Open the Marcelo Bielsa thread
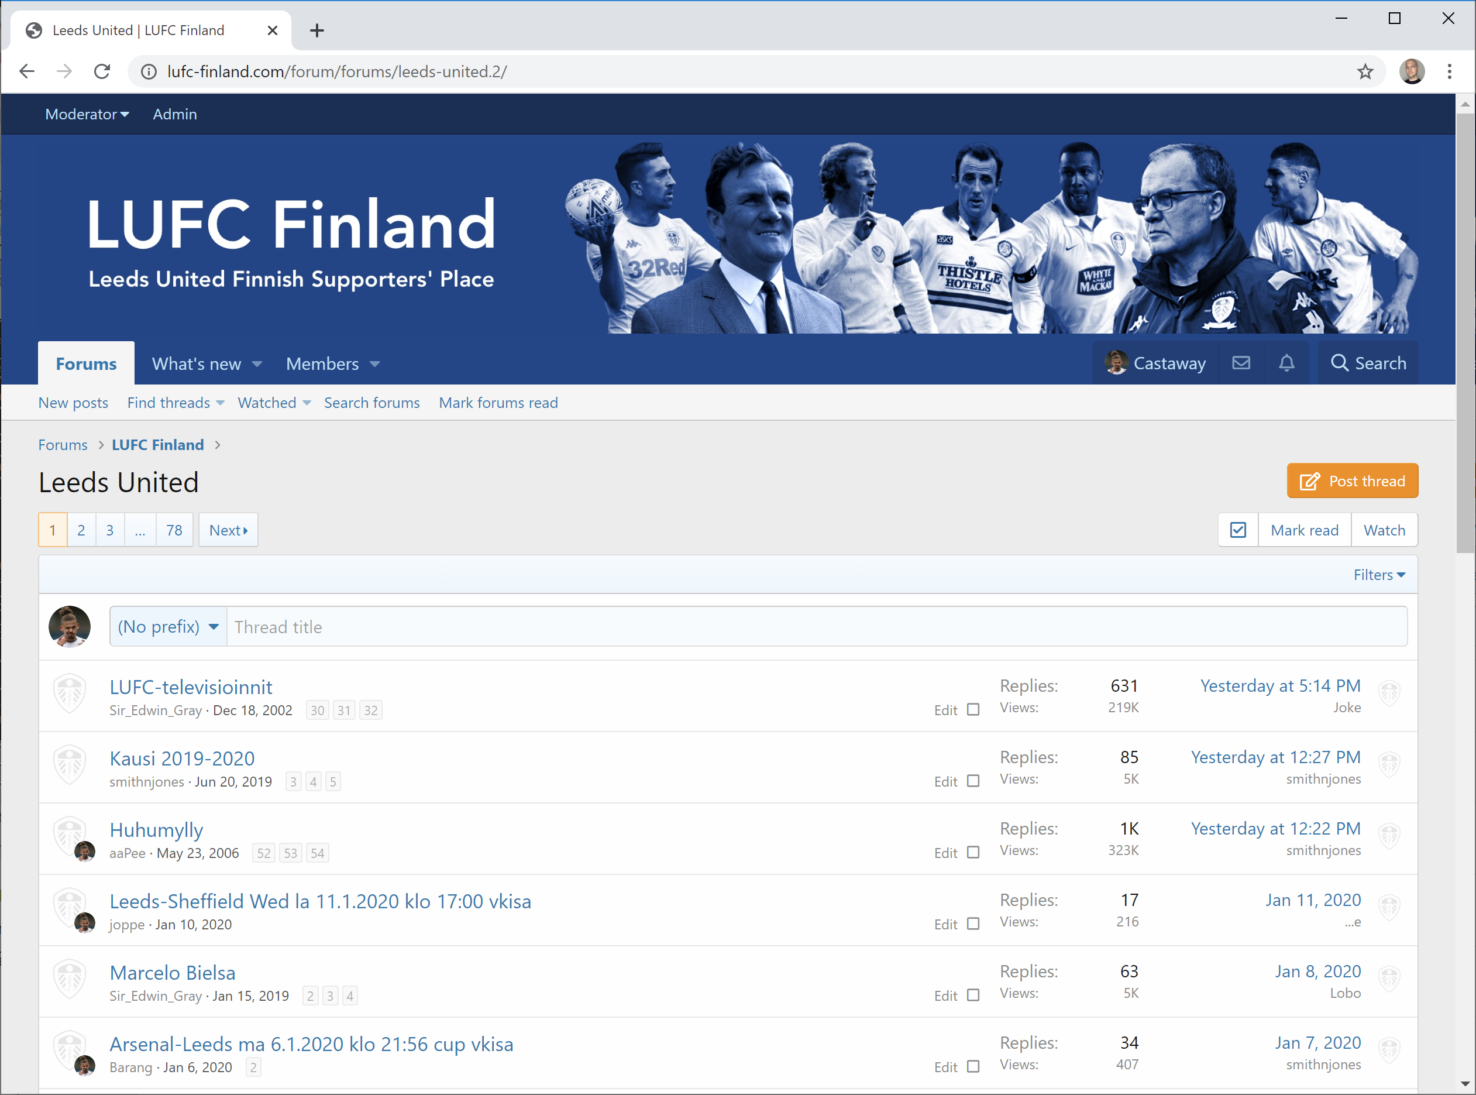The height and width of the screenshot is (1095, 1476). pyautogui.click(x=172, y=972)
